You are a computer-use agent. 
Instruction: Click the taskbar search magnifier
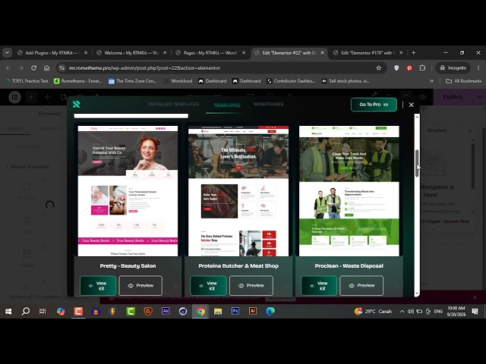click(26, 312)
